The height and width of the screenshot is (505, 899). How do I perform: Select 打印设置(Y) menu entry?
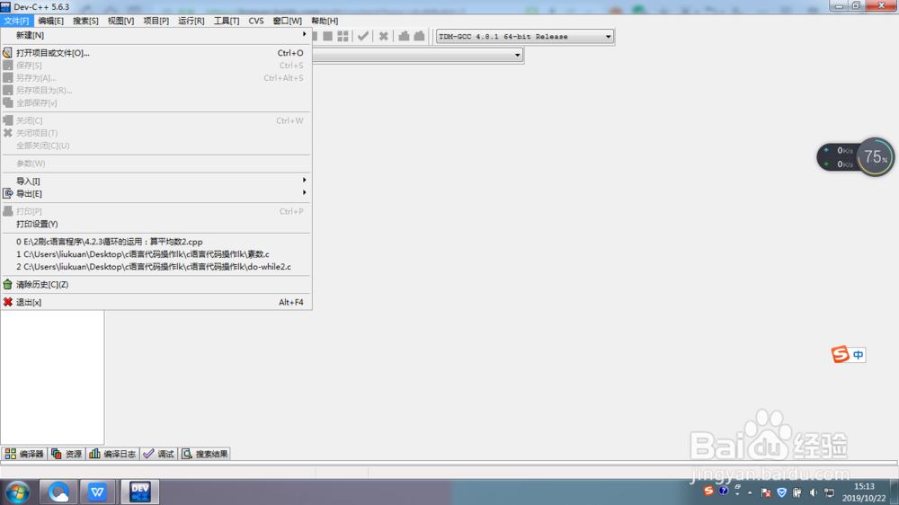click(x=156, y=224)
